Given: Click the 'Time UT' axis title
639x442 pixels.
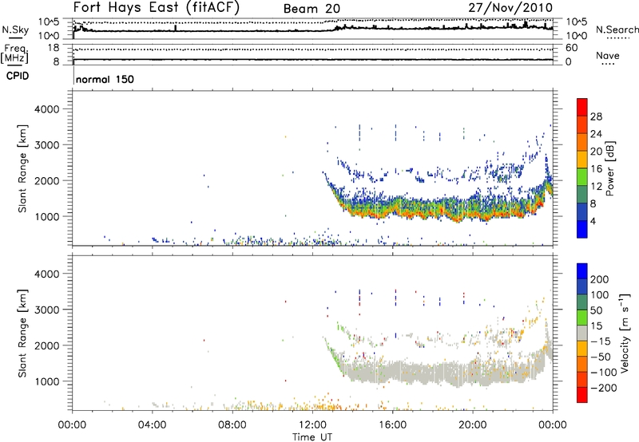Looking at the screenshot, I should click(312, 437).
